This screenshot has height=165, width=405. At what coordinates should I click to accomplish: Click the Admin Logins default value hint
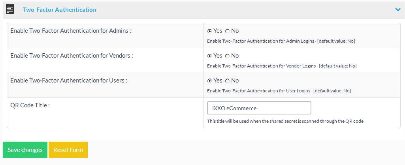click(x=281, y=41)
